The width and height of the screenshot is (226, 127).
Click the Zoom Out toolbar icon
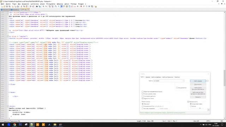pyautogui.click(x=46, y=6)
